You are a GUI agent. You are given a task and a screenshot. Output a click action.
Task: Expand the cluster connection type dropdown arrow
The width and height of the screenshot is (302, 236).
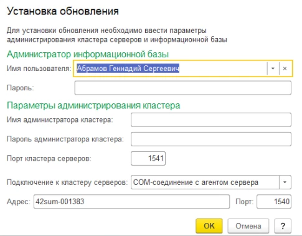[285, 182]
